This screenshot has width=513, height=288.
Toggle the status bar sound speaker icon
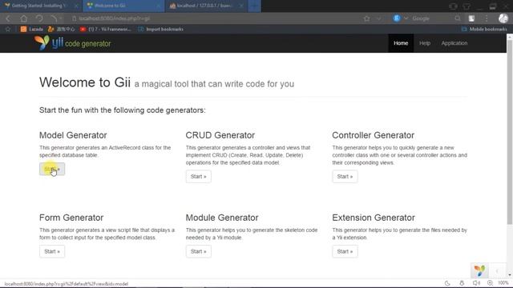[476, 283]
